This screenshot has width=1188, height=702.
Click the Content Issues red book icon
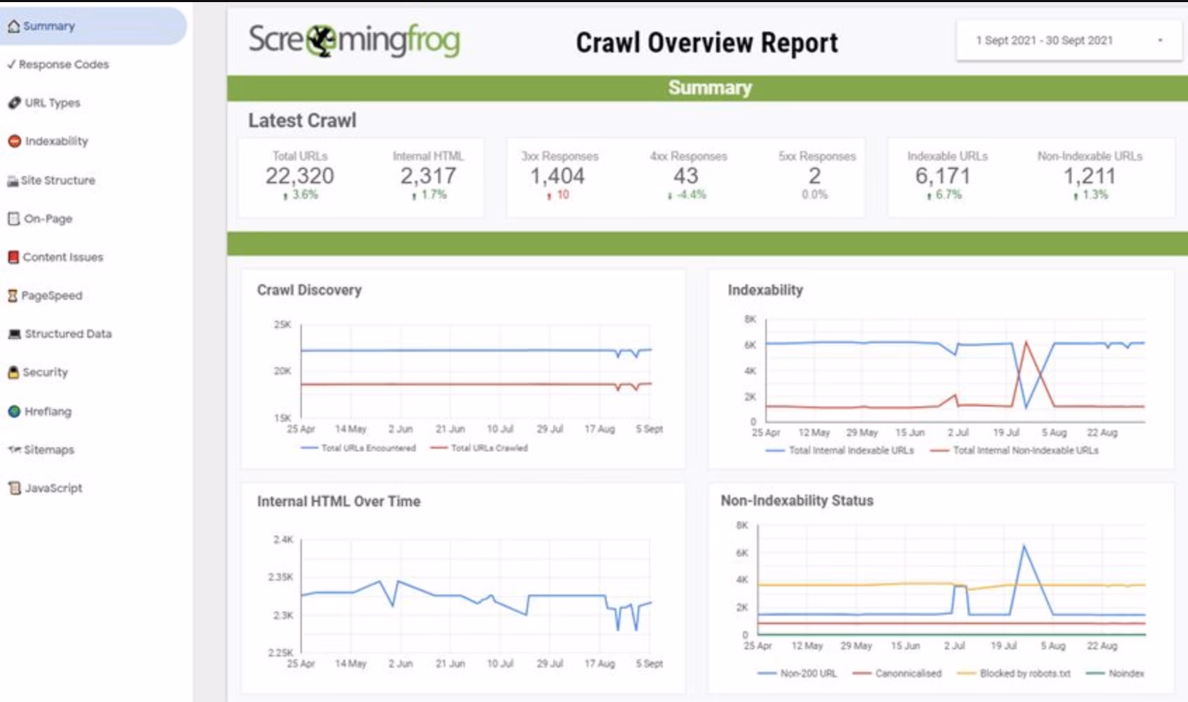click(13, 257)
